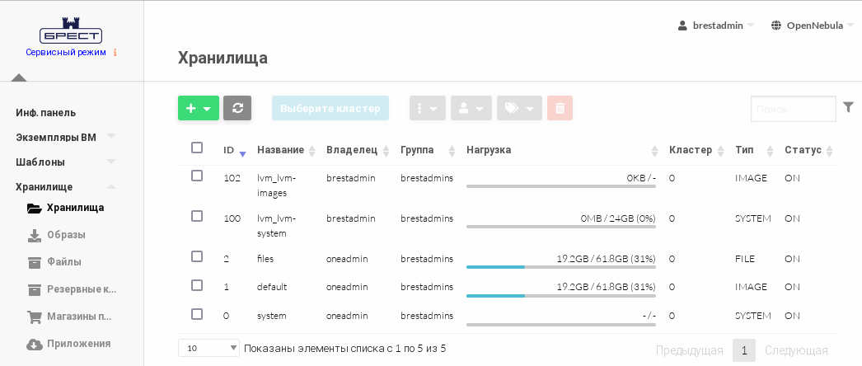Open the OpenNebula zone dropdown
862x366 pixels.
click(812, 26)
